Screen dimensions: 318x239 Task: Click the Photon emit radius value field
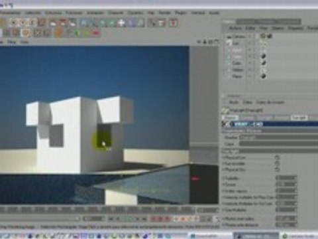tap(286, 218)
